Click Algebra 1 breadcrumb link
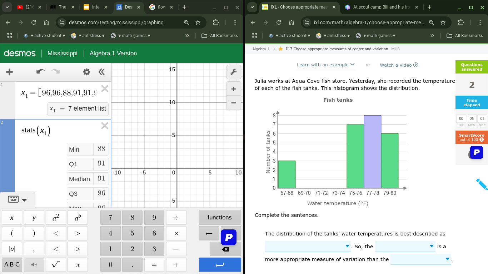The height and width of the screenshot is (274, 488). (261, 49)
